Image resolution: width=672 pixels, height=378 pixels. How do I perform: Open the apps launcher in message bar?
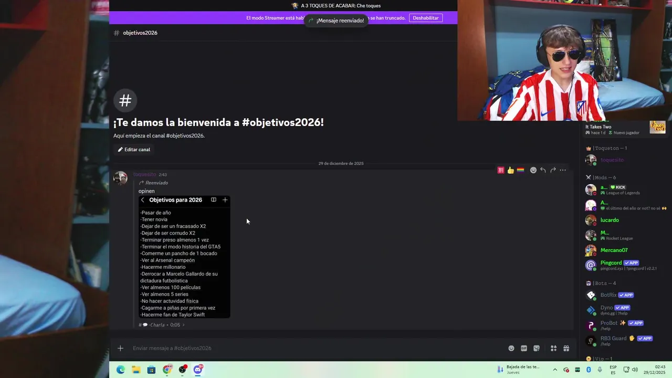553,348
